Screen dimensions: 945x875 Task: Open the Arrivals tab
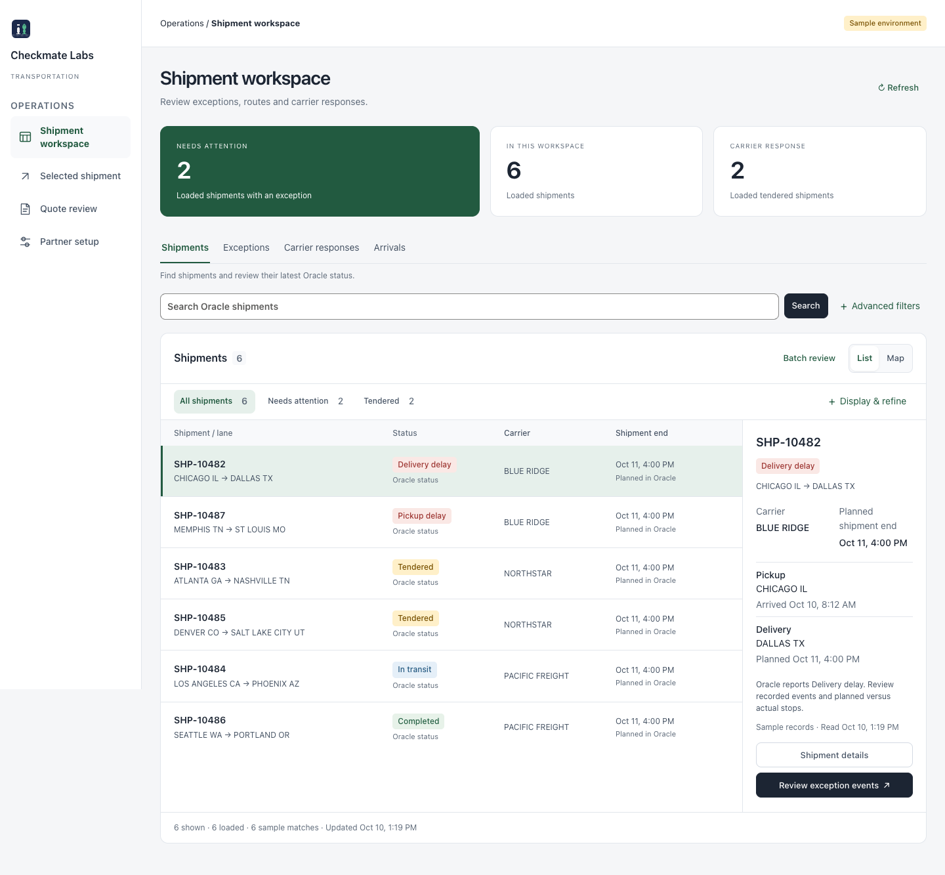390,247
